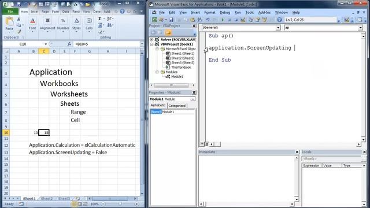The image size is (370, 208).
Task: Close the Immediate window pane
Action: [297, 152]
